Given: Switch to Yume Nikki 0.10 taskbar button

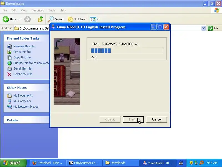Looking at the screenshot, I should point(158,163).
